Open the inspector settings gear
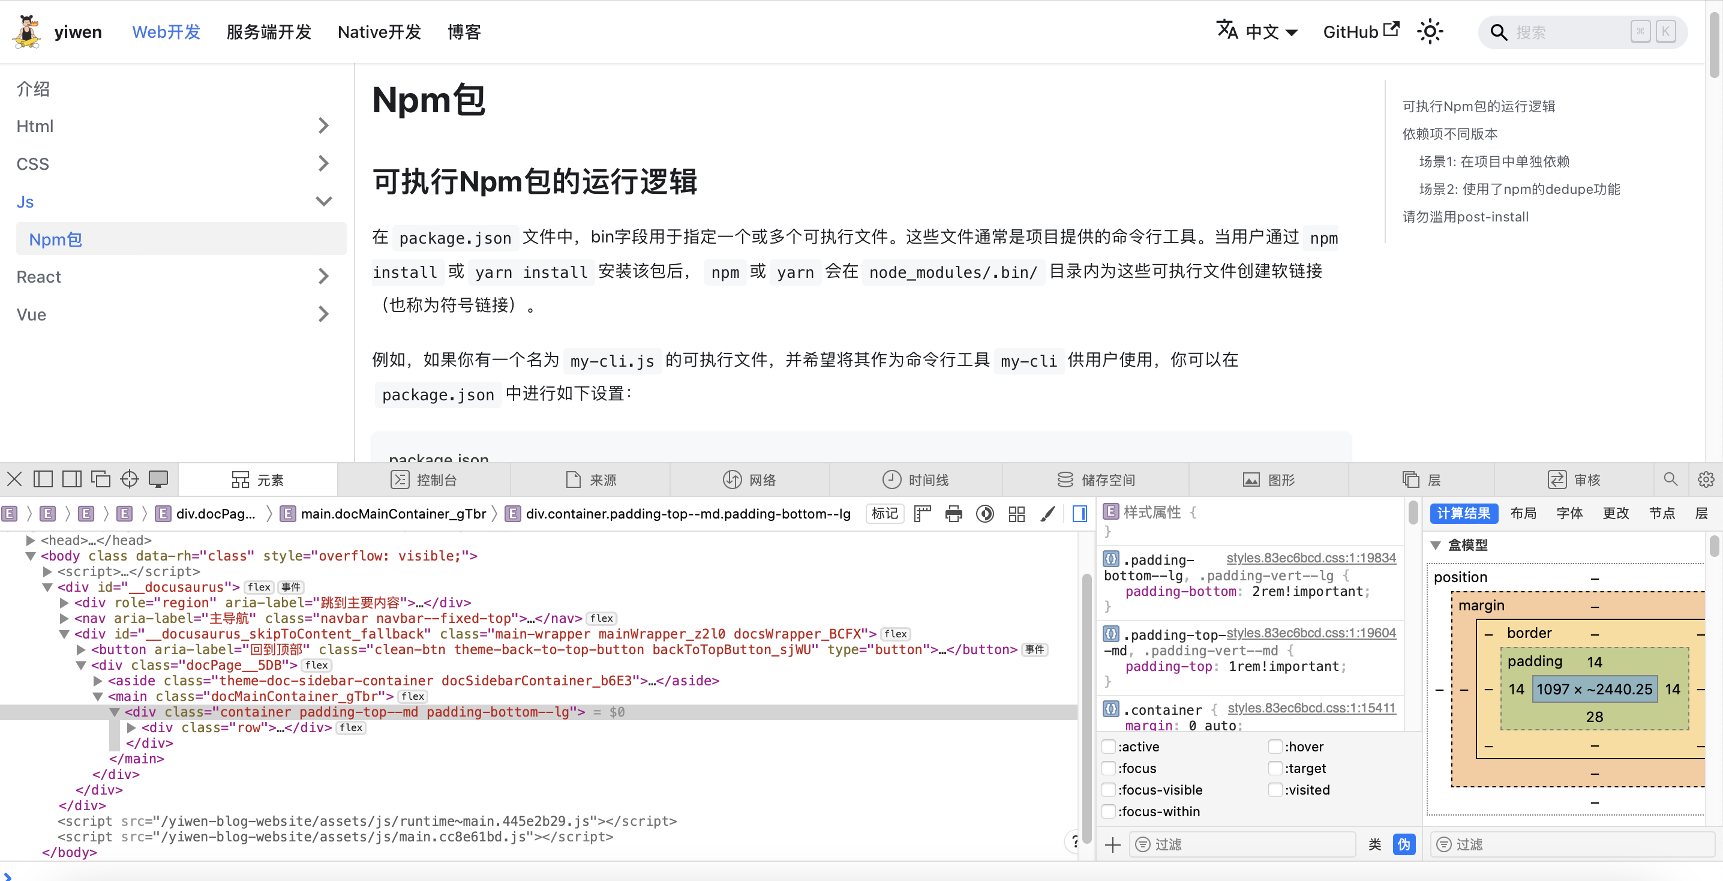The width and height of the screenshot is (1723, 881). click(x=1705, y=480)
